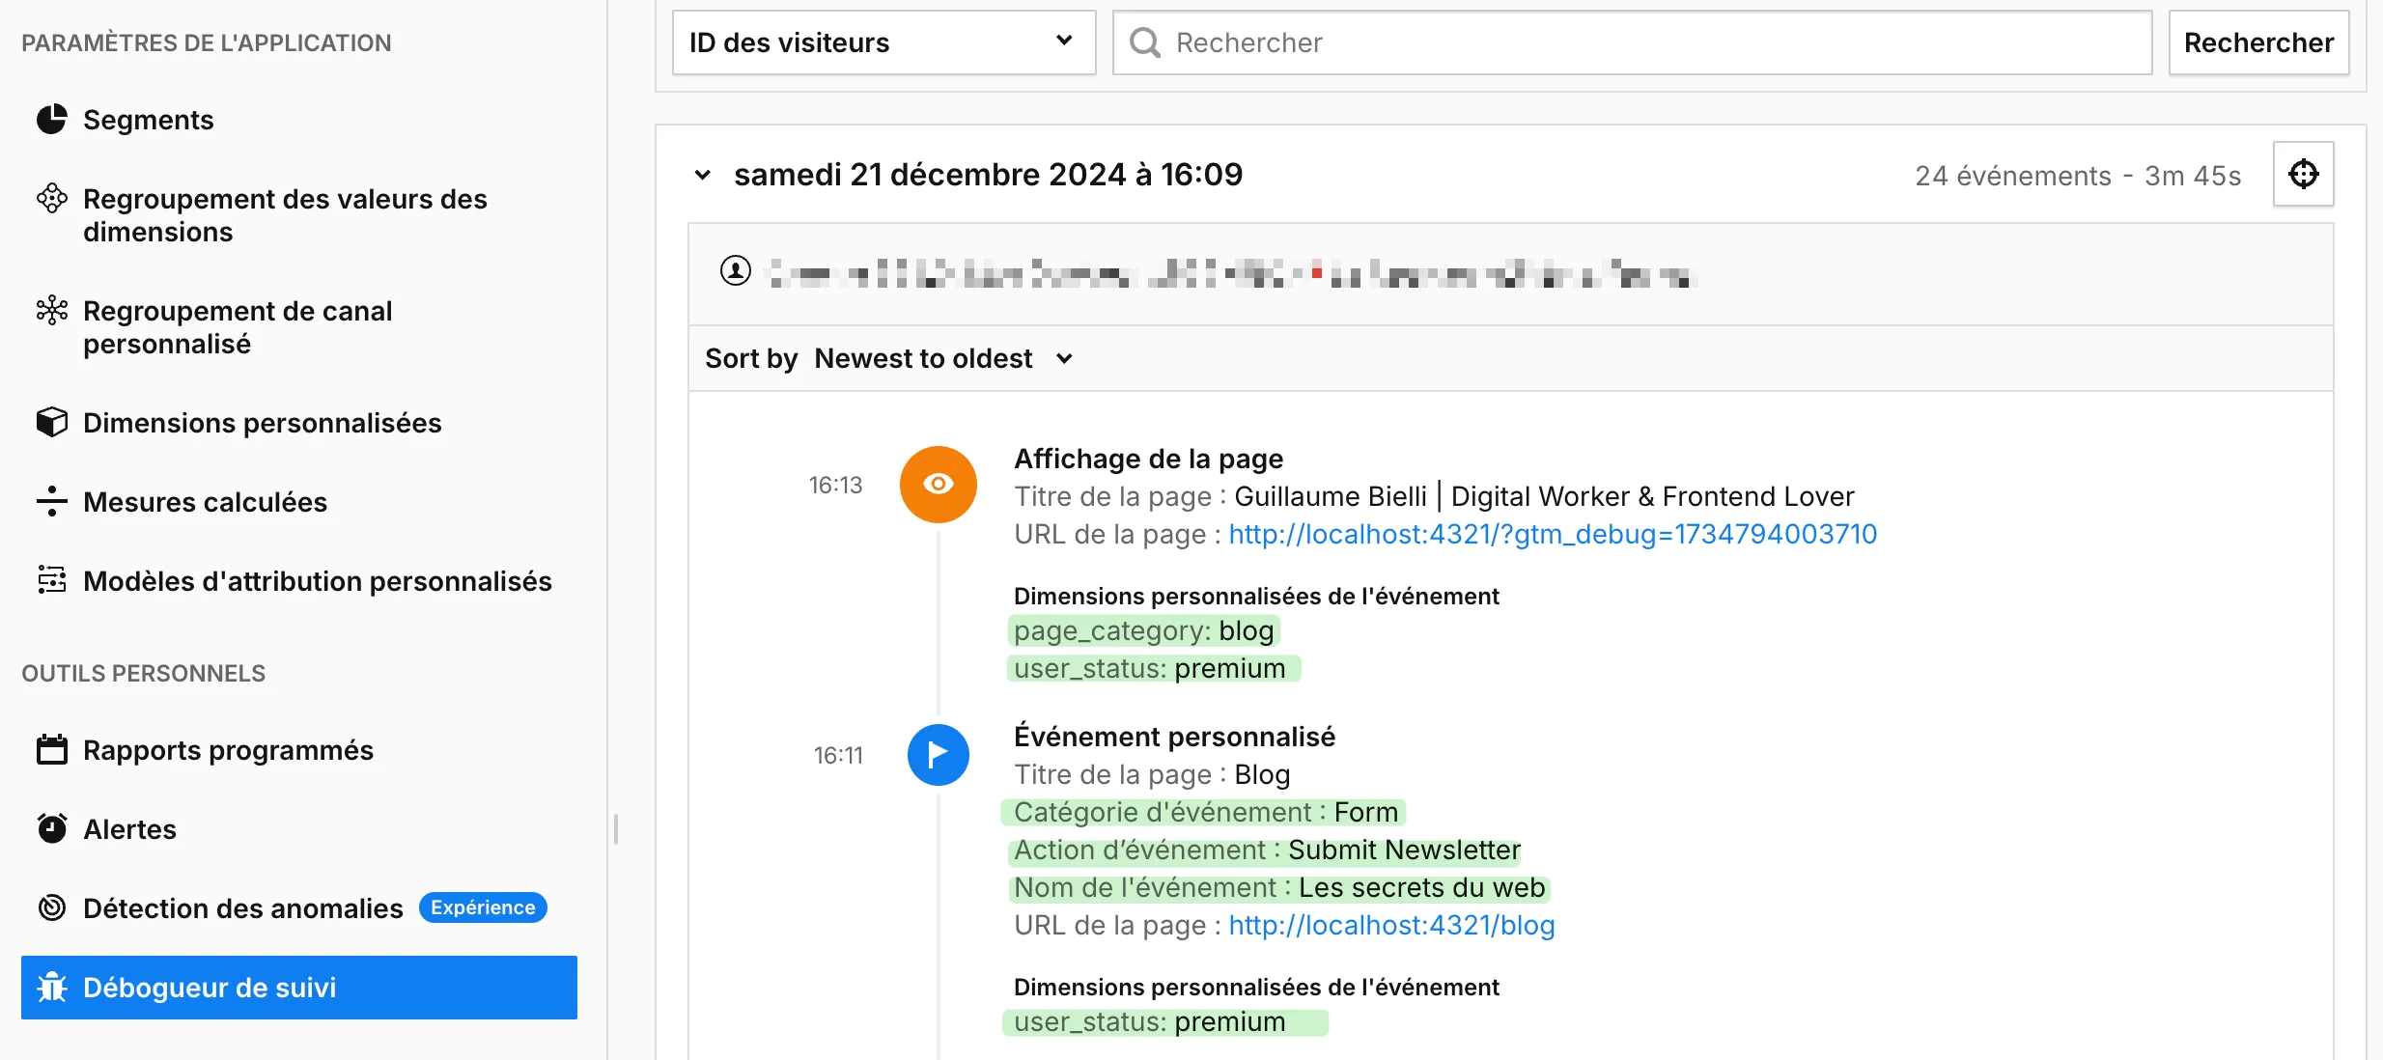This screenshot has width=2383, height=1060.
Task: Click the Débogueur de suivi bug icon
Action: [51, 988]
